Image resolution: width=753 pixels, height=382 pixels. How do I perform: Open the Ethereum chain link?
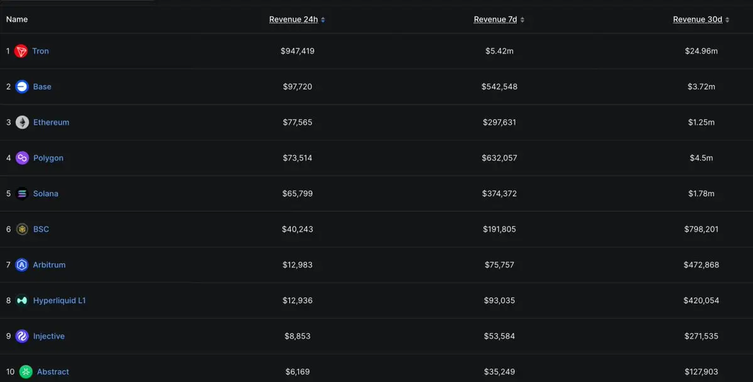(51, 122)
